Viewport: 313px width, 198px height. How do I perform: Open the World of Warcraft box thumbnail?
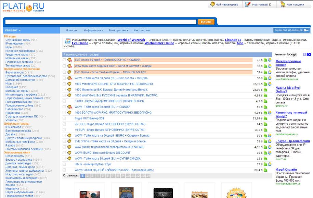point(126,193)
